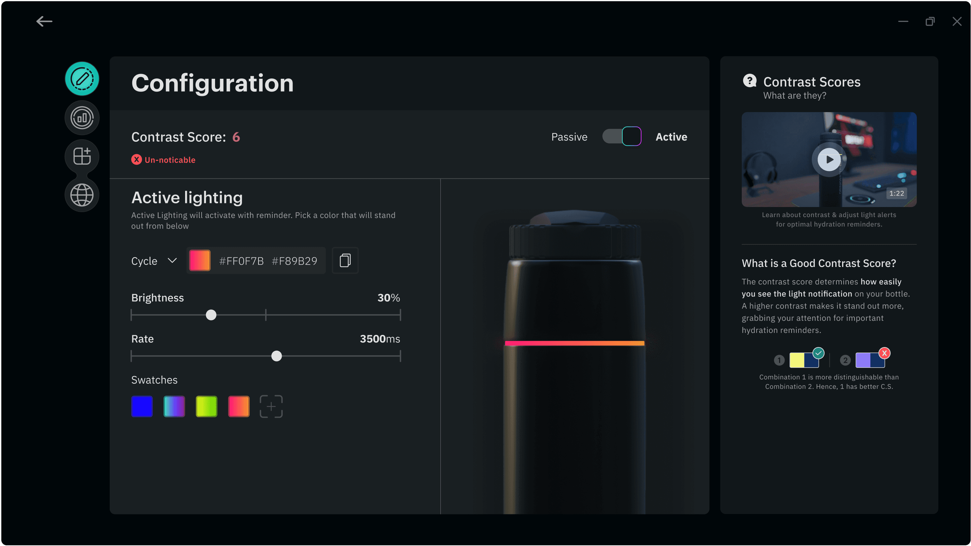Click the #F89B29 hex color field
The width and height of the screenshot is (971, 546).
(294, 261)
